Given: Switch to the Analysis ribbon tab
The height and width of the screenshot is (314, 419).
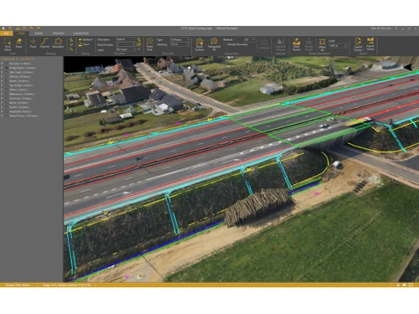Looking at the screenshot, I should pos(58,33).
